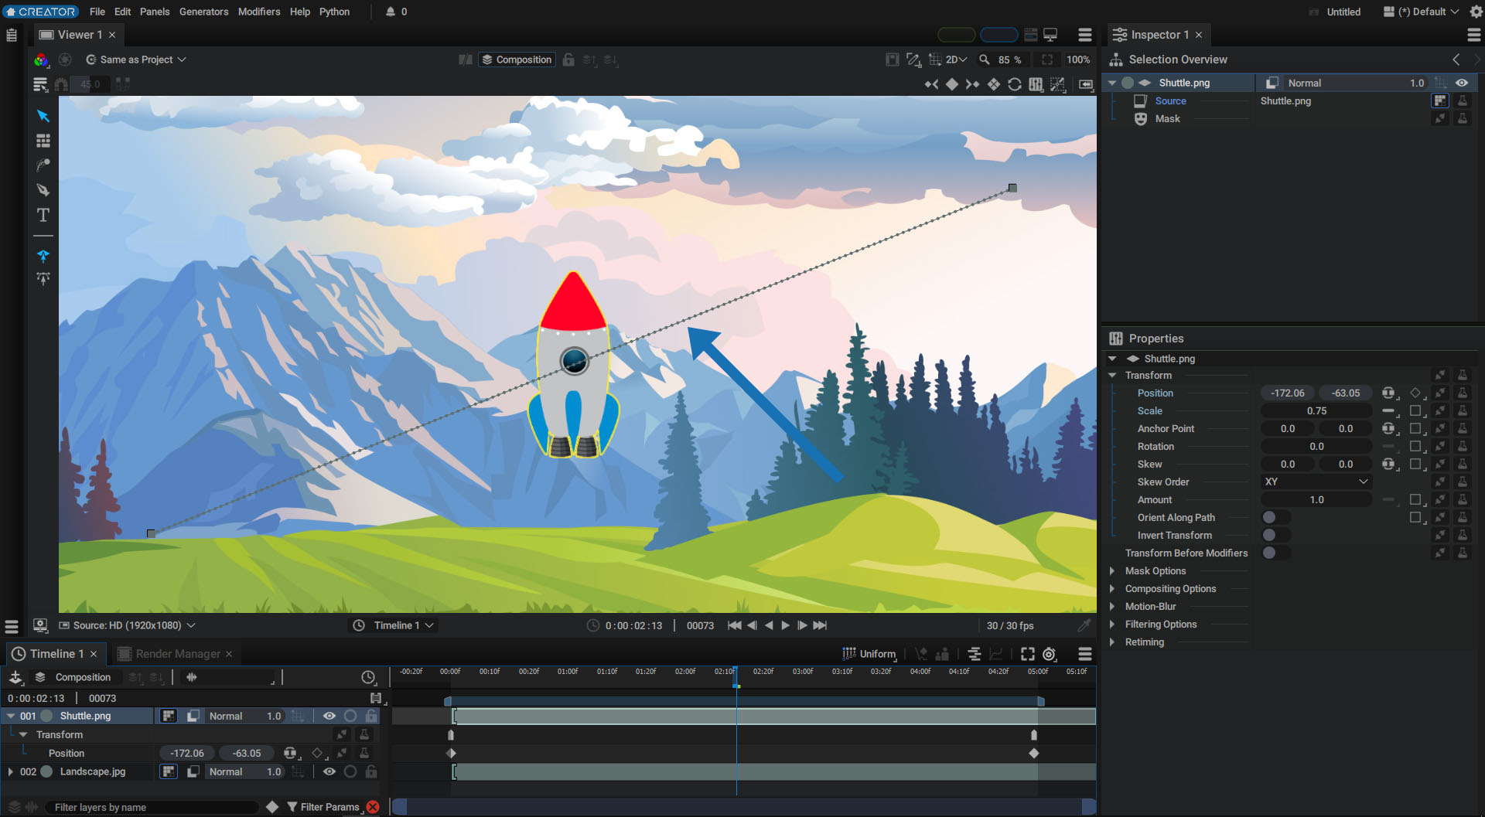Expand Mask Options section
Screen dimensions: 1485x817
(x=1112, y=570)
